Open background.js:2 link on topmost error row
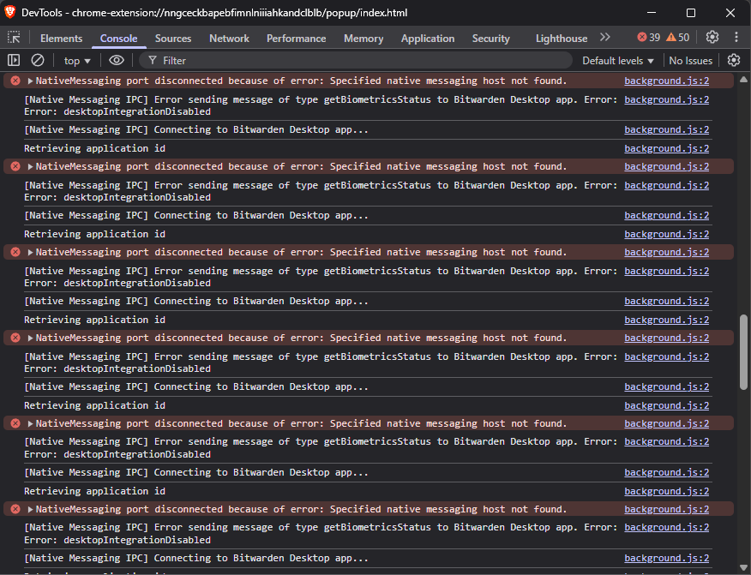This screenshot has height=575, width=751. pos(667,81)
